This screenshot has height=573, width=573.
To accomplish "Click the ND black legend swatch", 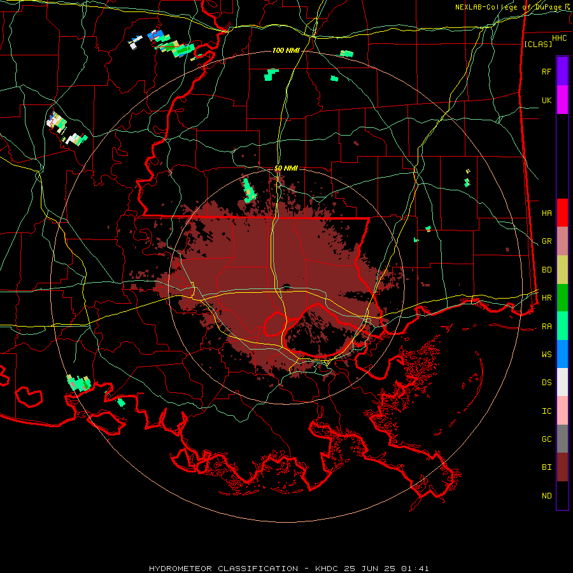I will coord(562,495).
